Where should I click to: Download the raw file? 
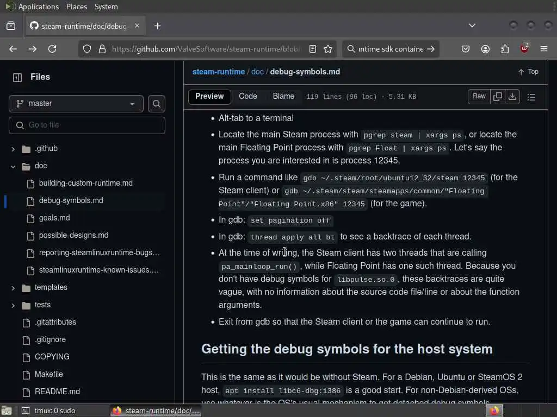512,97
